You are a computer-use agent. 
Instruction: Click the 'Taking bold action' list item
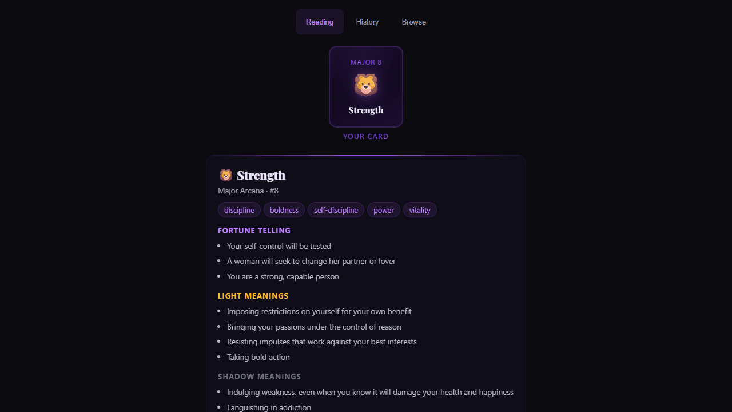pyautogui.click(x=258, y=357)
